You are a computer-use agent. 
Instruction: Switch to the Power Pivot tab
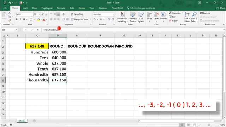tap(117, 8)
